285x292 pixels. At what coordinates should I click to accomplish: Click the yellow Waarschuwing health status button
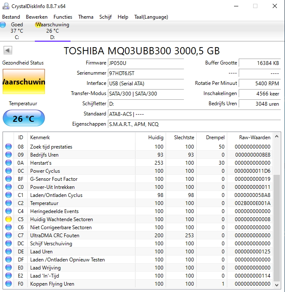coord(23,81)
